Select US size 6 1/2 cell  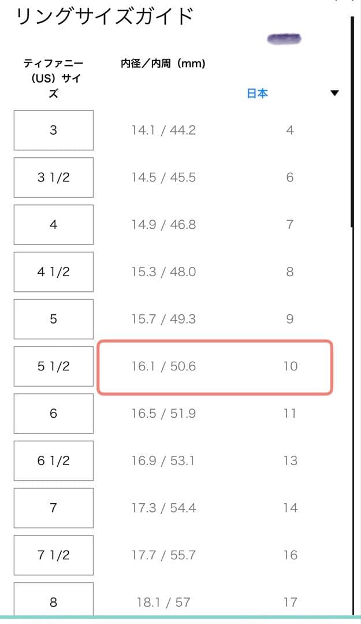tap(53, 460)
